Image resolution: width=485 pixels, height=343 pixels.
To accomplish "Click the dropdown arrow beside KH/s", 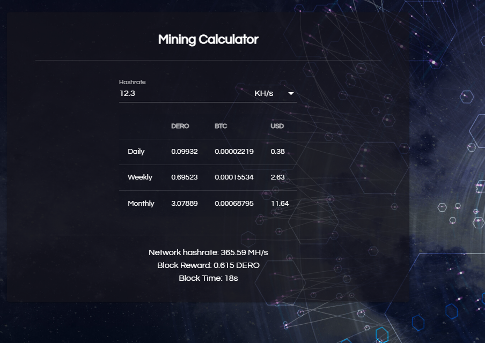I will [291, 93].
